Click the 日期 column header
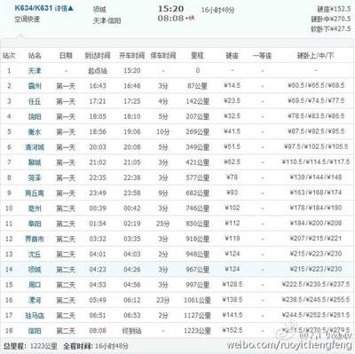Screen dimensions: 355x354 [x=66, y=55]
